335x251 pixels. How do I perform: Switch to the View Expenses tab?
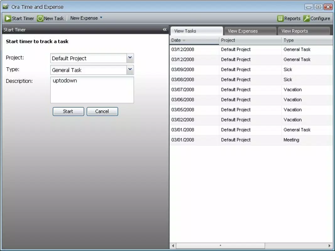(x=250, y=31)
